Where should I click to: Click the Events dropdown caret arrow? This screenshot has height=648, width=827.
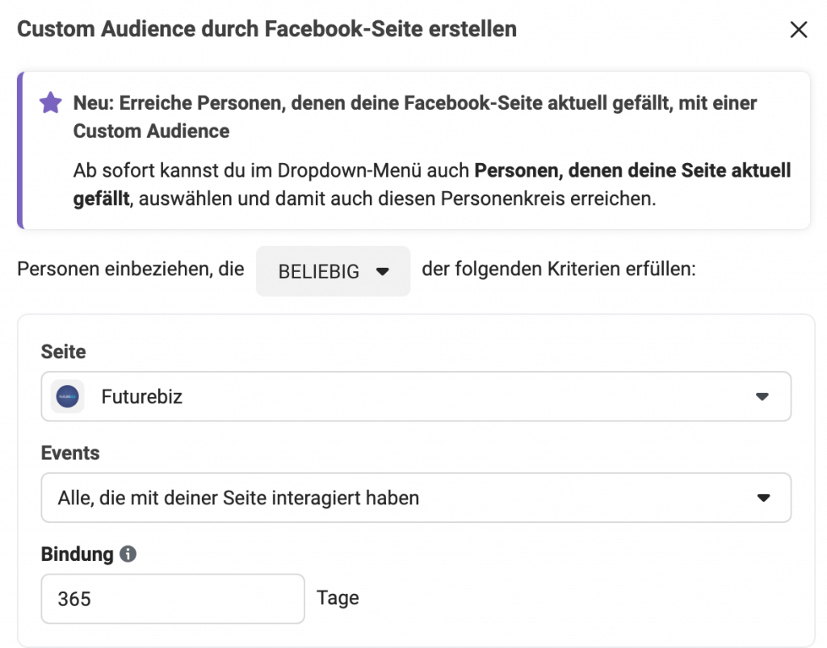point(763,498)
